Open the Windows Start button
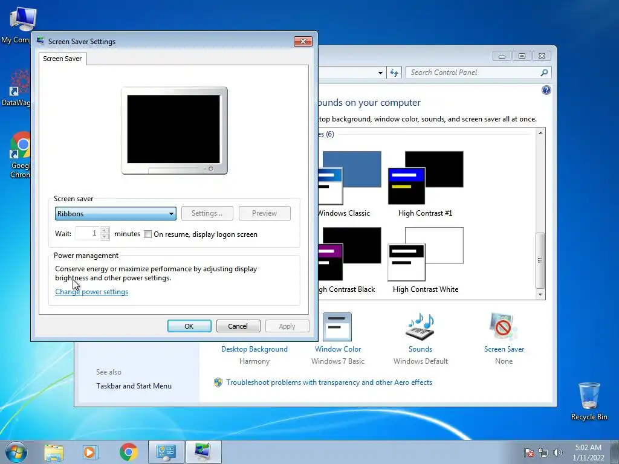This screenshot has width=619, height=464. [16, 452]
